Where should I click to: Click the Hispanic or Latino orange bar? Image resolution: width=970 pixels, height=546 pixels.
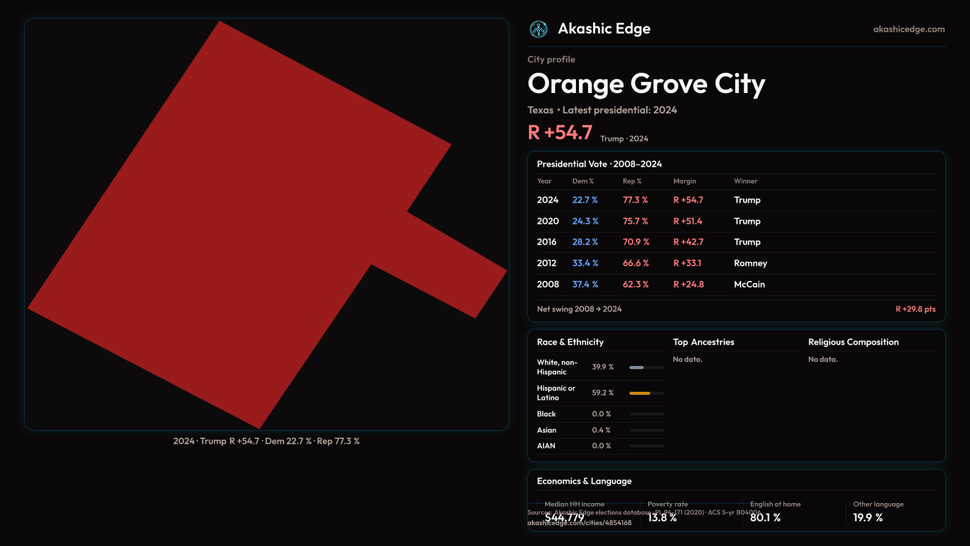click(x=640, y=393)
